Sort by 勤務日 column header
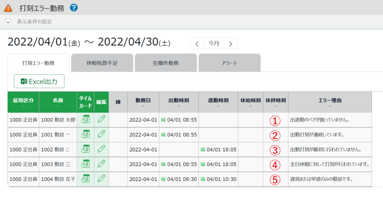383x199 pixels. tap(143, 101)
